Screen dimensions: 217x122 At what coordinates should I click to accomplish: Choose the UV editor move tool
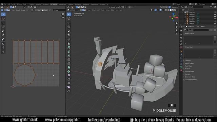(x=3, y=23)
